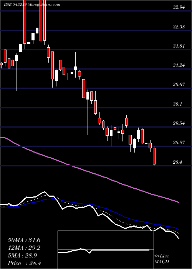Click the BSE 543219 MunafaSutra.com header text
This screenshot has height=269, width=192.
[x=32, y=5]
